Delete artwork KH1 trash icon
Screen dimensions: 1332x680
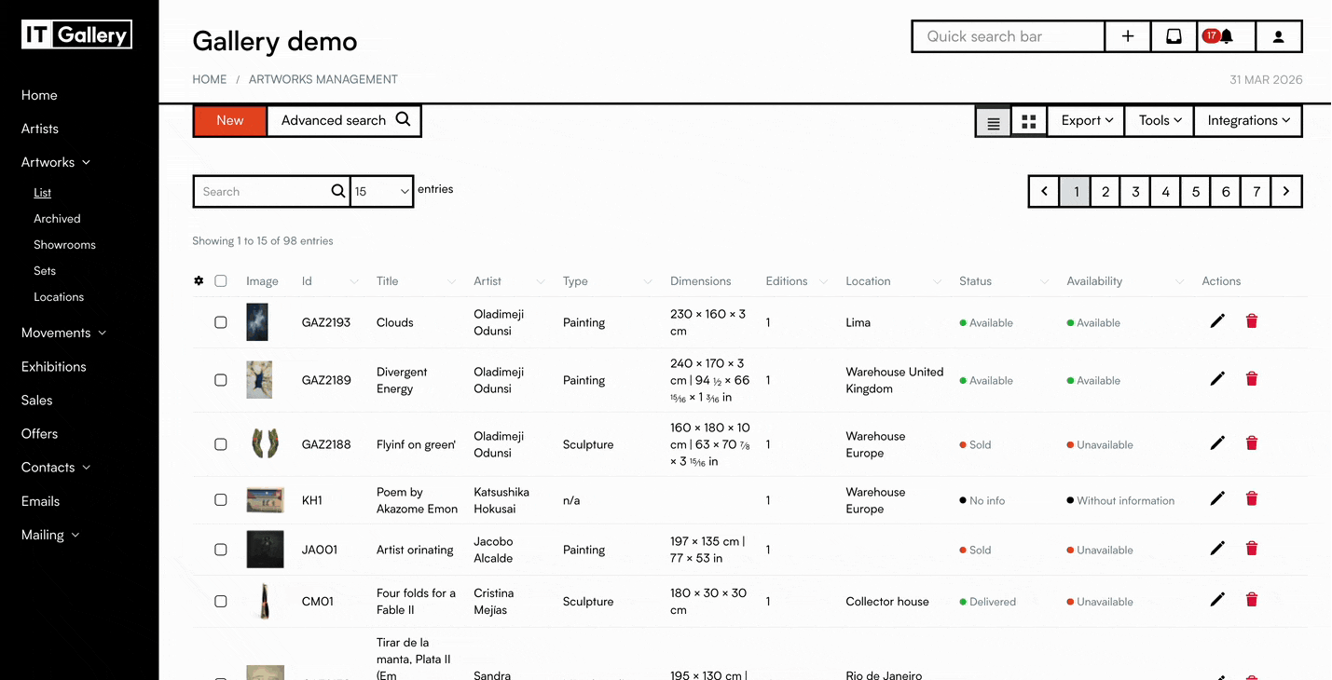coord(1252,499)
